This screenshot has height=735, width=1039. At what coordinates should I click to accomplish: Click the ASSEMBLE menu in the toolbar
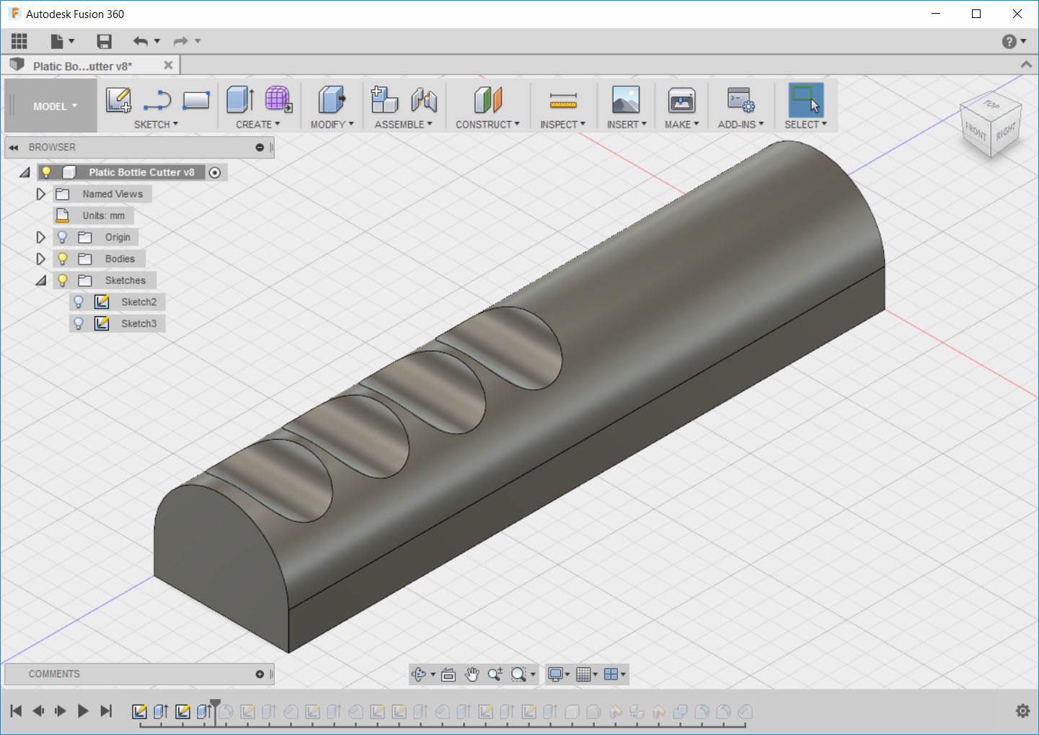point(401,124)
